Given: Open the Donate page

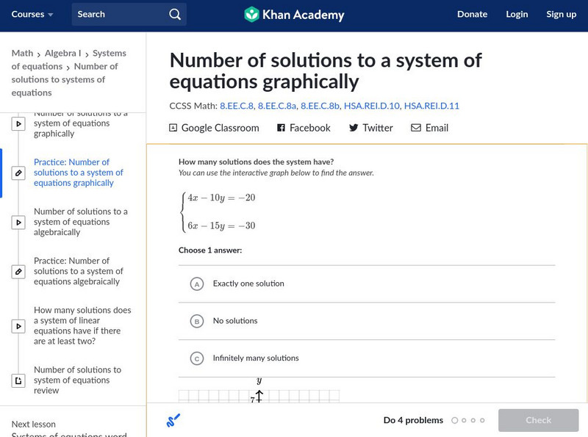Looking at the screenshot, I should click(x=472, y=15).
